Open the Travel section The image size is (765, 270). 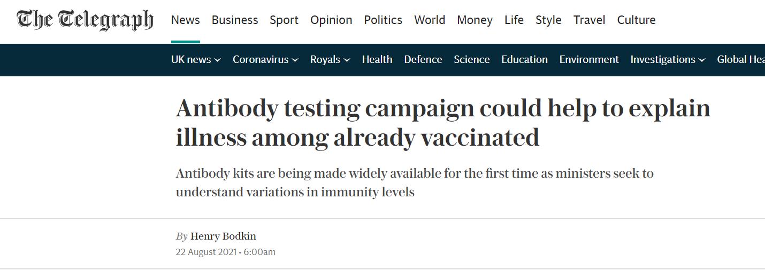click(589, 20)
